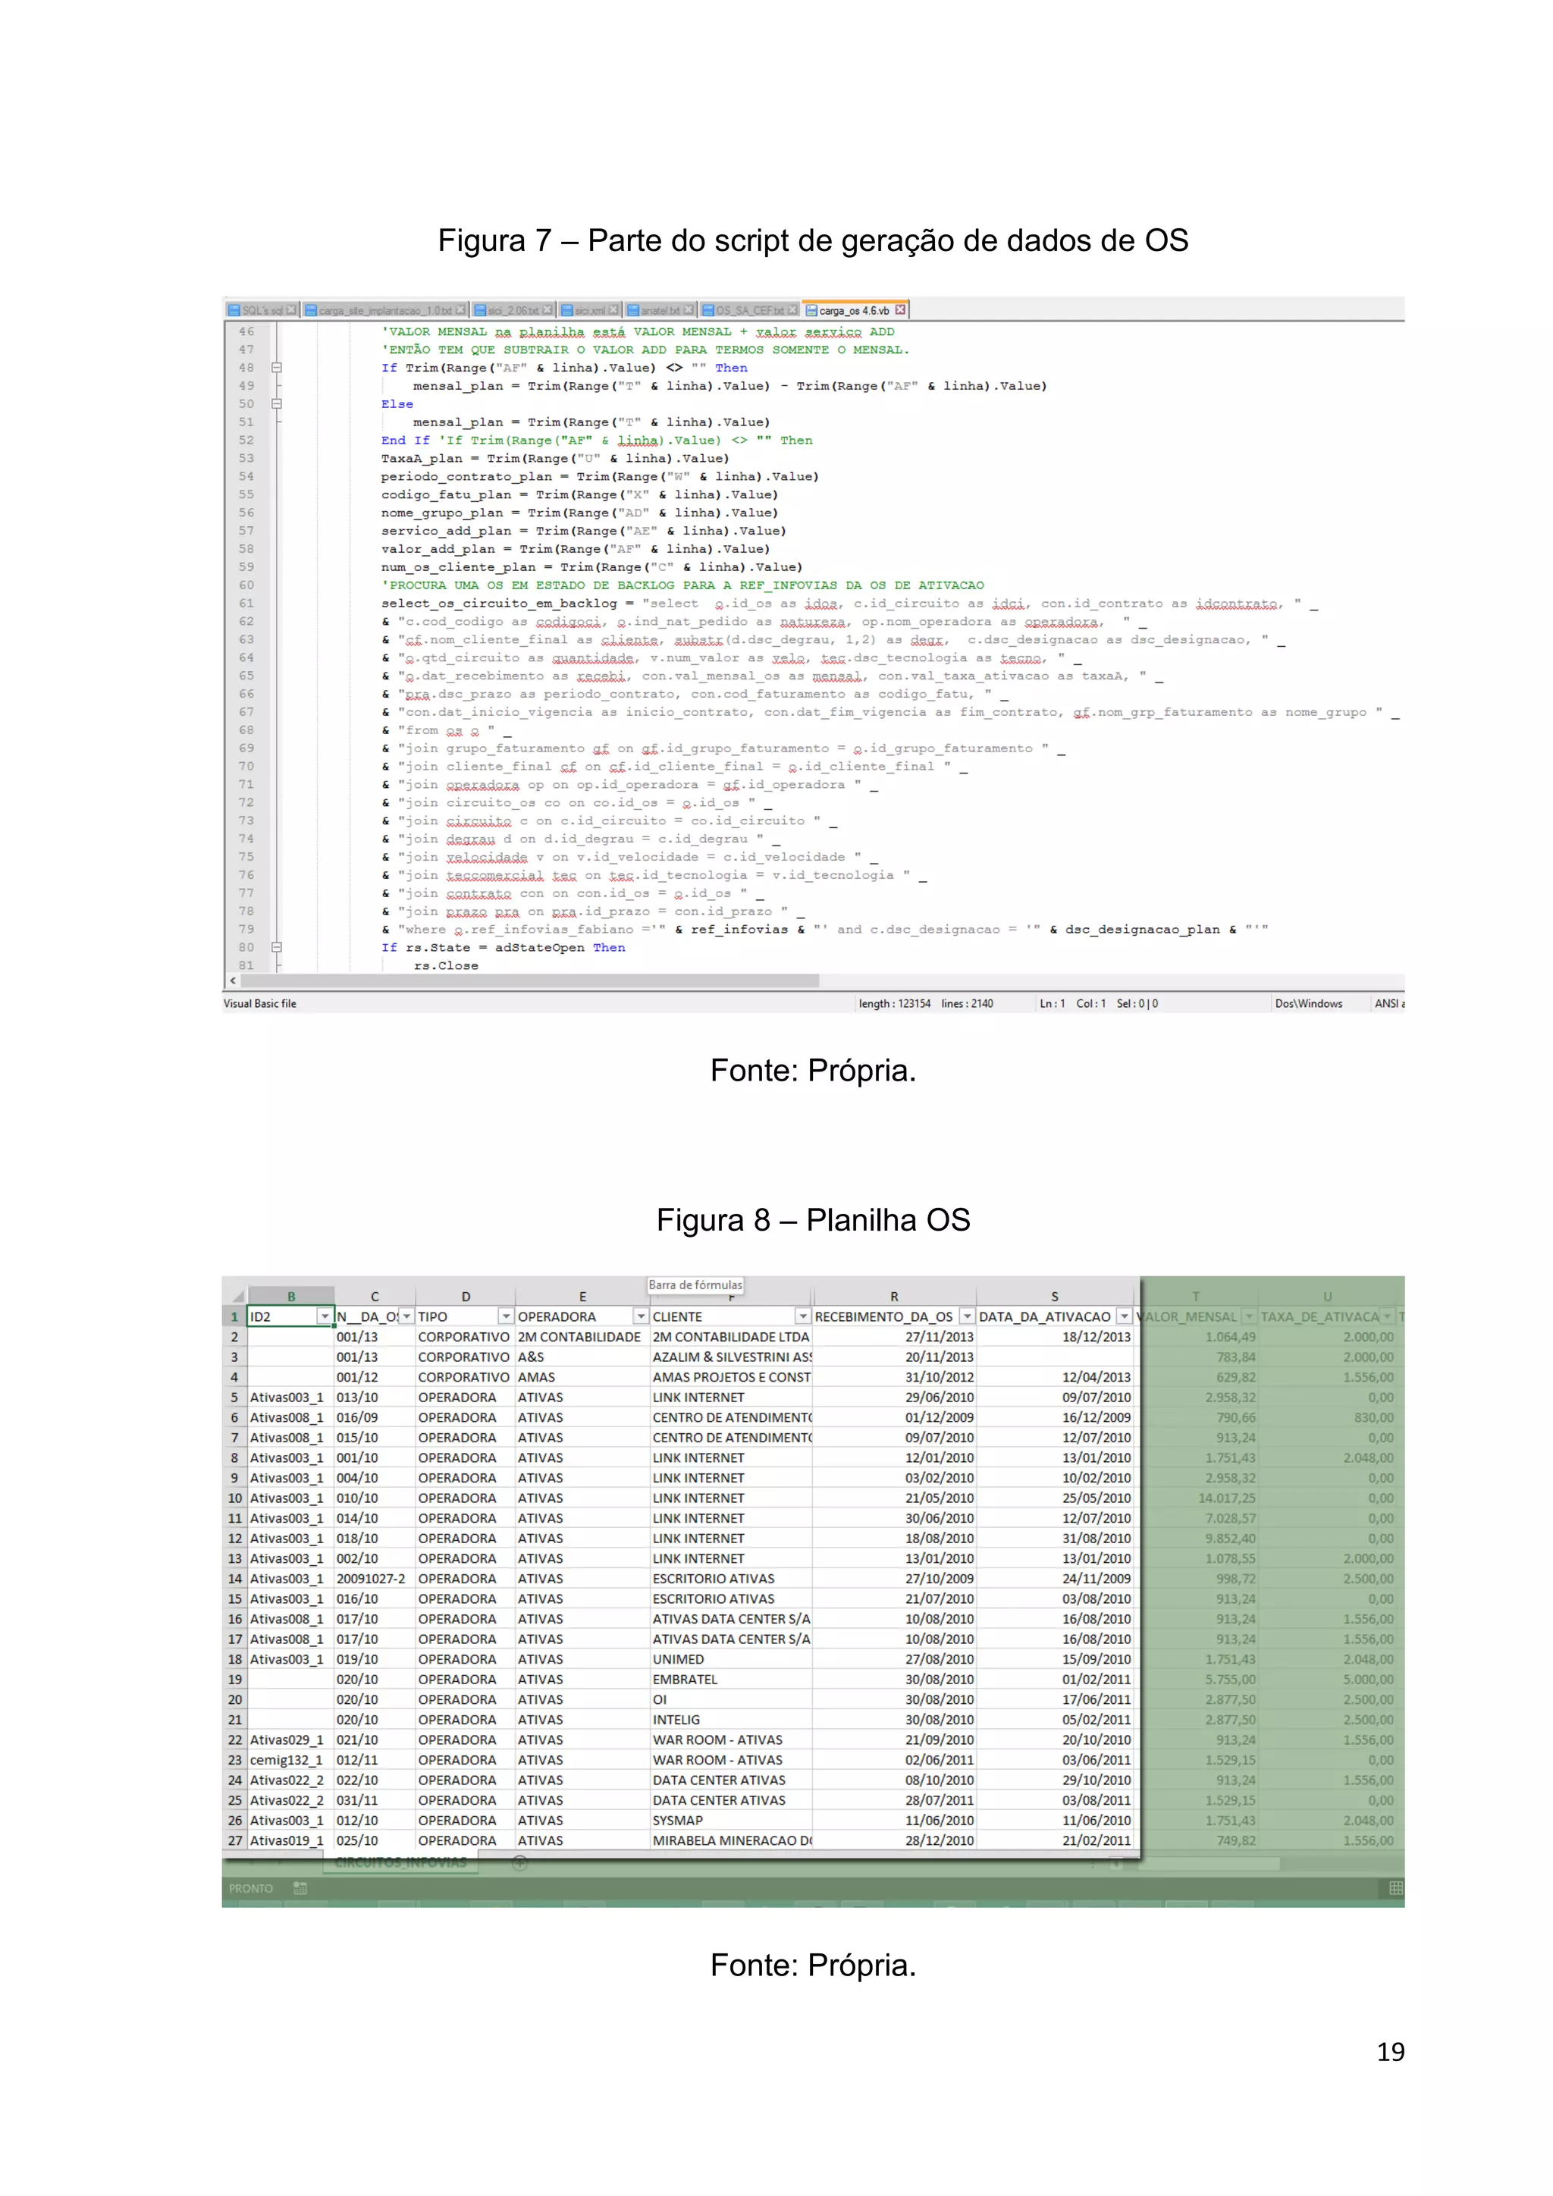Select column C header in Excel
Screen dimensions: 1553x2196
pyautogui.click(x=375, y=1297)
